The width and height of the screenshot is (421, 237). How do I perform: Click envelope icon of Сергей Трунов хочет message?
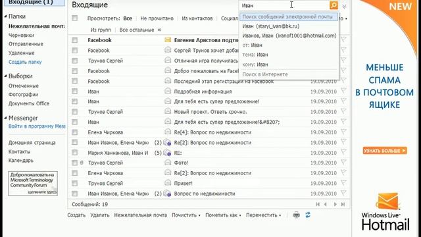pos(168,50)
